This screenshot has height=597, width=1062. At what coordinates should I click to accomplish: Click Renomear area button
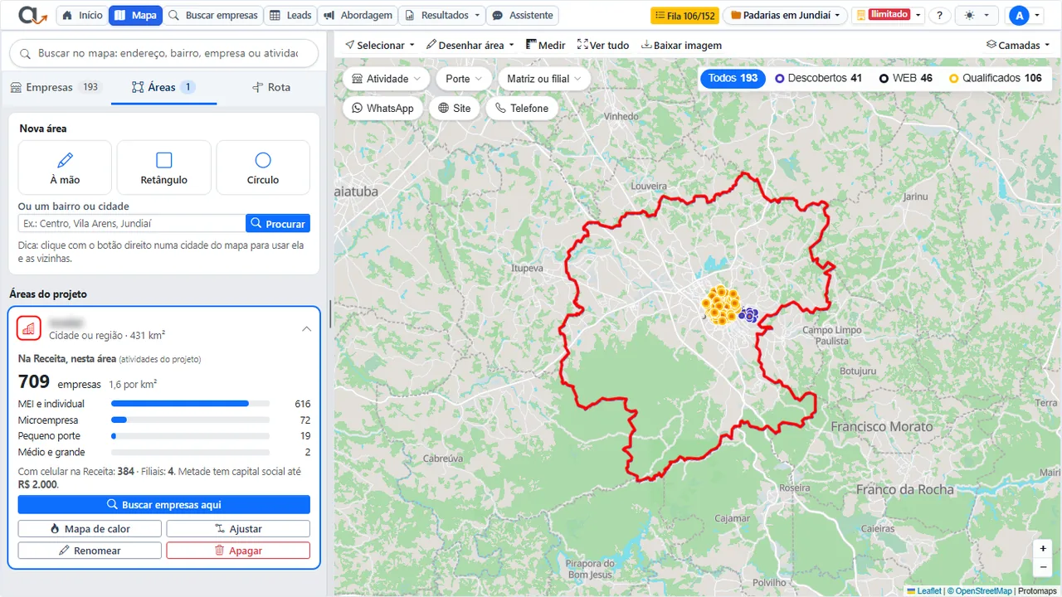(x=90, y=551)
